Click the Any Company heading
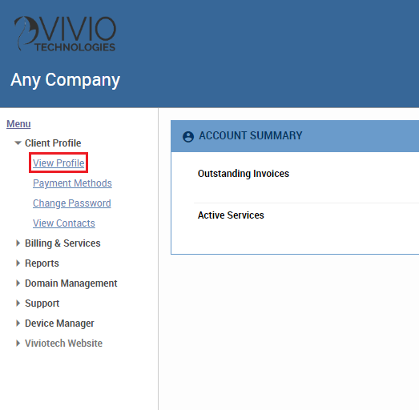 tap(66, 80)
